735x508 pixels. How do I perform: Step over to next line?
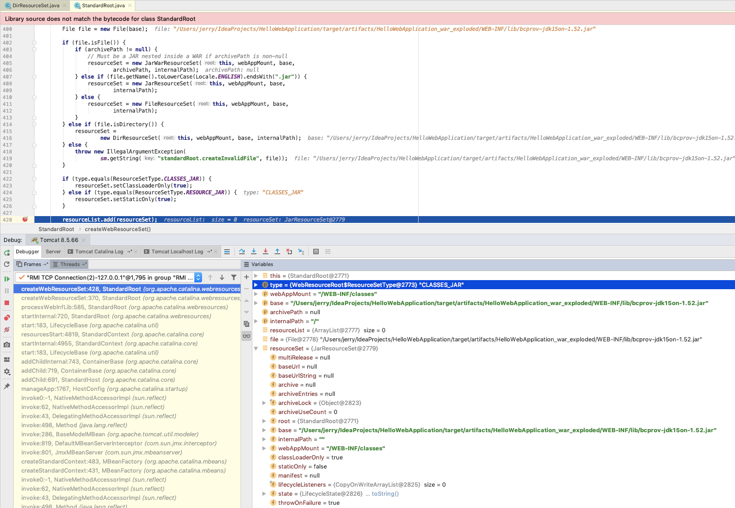[x=242, y=252]
